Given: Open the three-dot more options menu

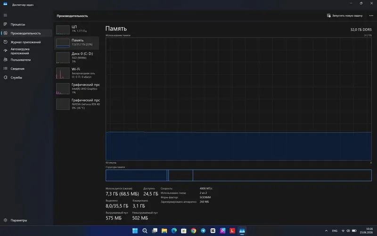Looking at the screenshot, I should (371, 16).
